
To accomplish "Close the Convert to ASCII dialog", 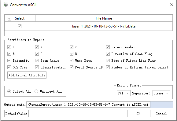I will click(x=172, y=5).
